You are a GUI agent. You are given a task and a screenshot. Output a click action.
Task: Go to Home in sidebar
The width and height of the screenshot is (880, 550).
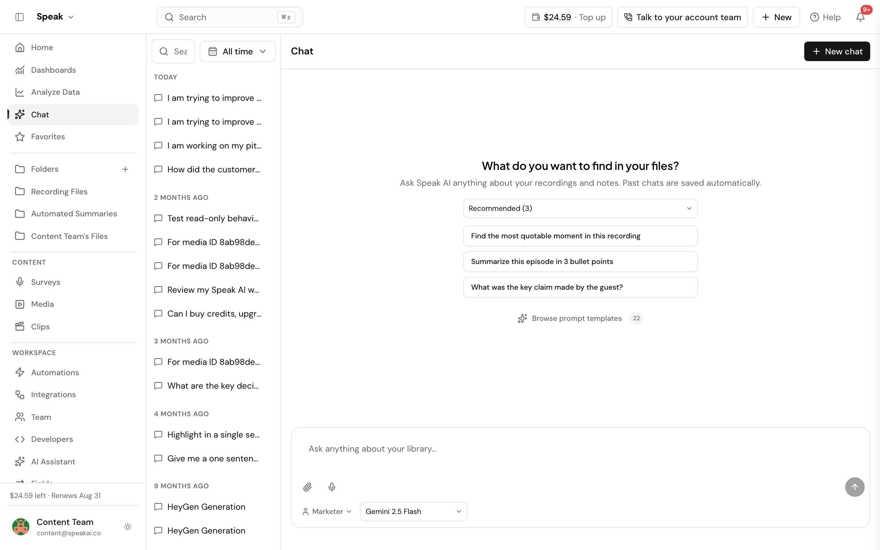73,47
